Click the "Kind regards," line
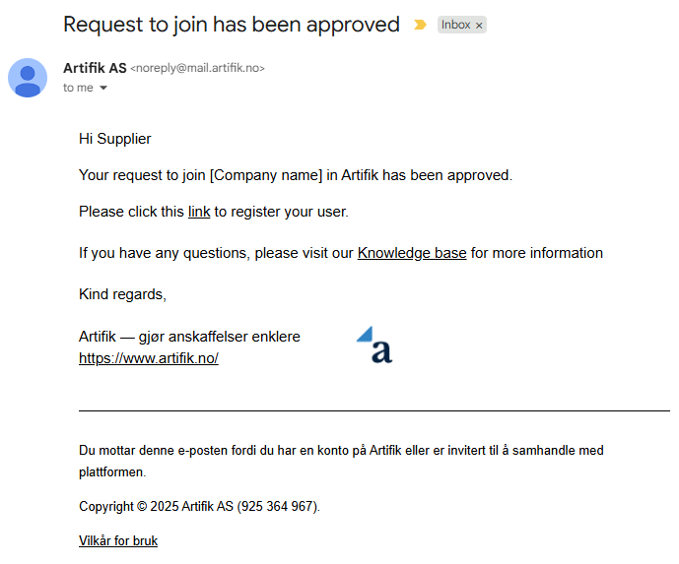The image size is (679, 564). pyautogui.click(x=122, y=294)
